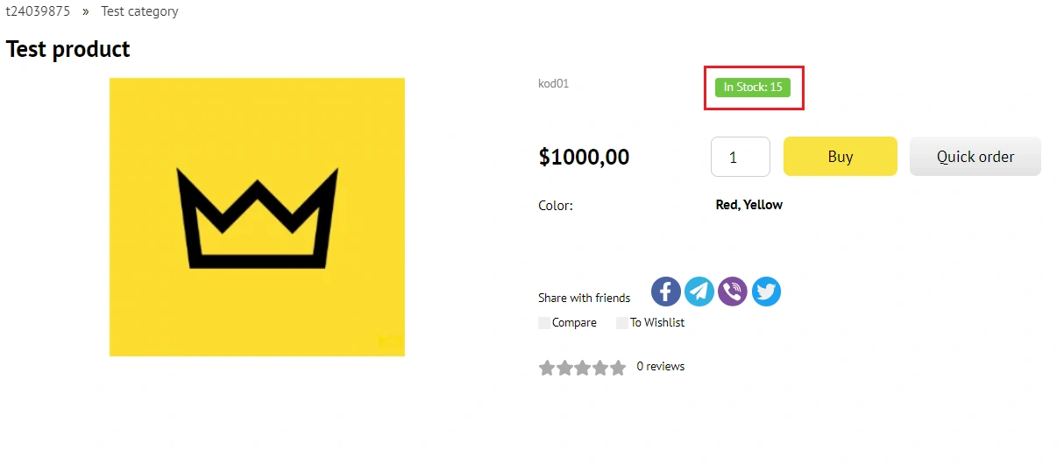Viewport: 1064px width, 464px height.
Task: Focus the quantity input field
Action: [x=740, y=157]
